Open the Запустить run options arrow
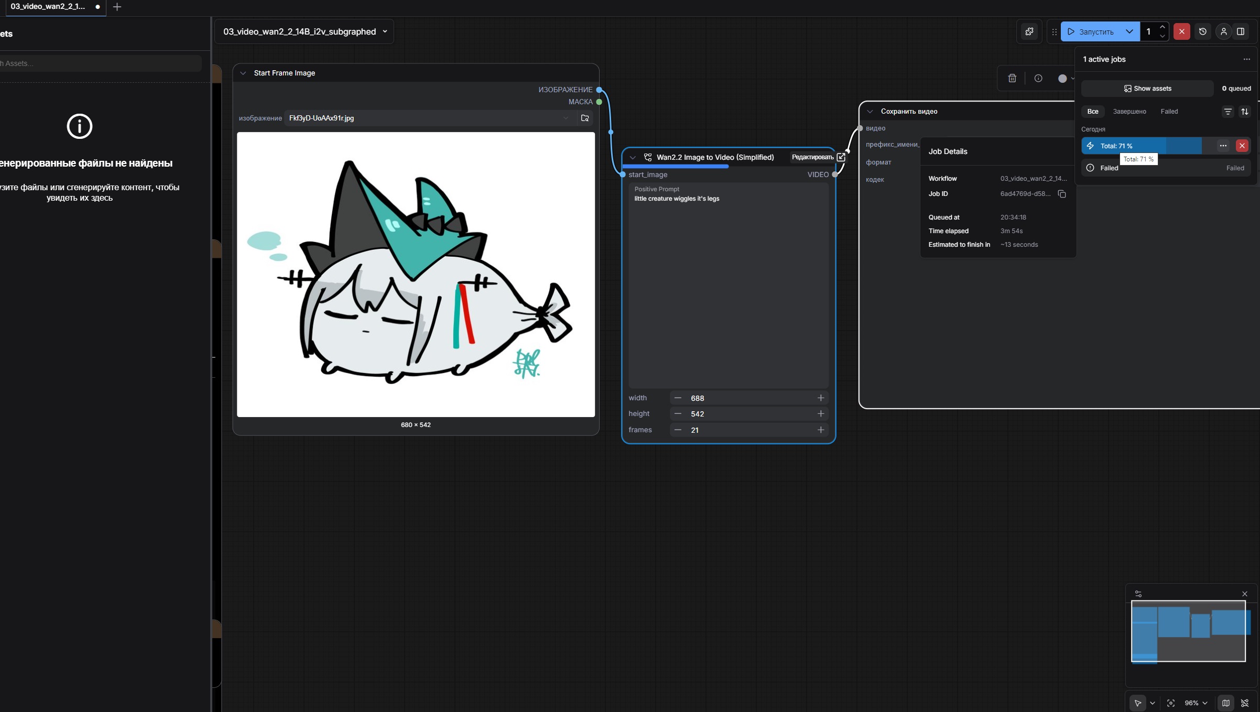Image resolution: width=1260 pixels, height=712 pixels. (x=1129, y=31)
